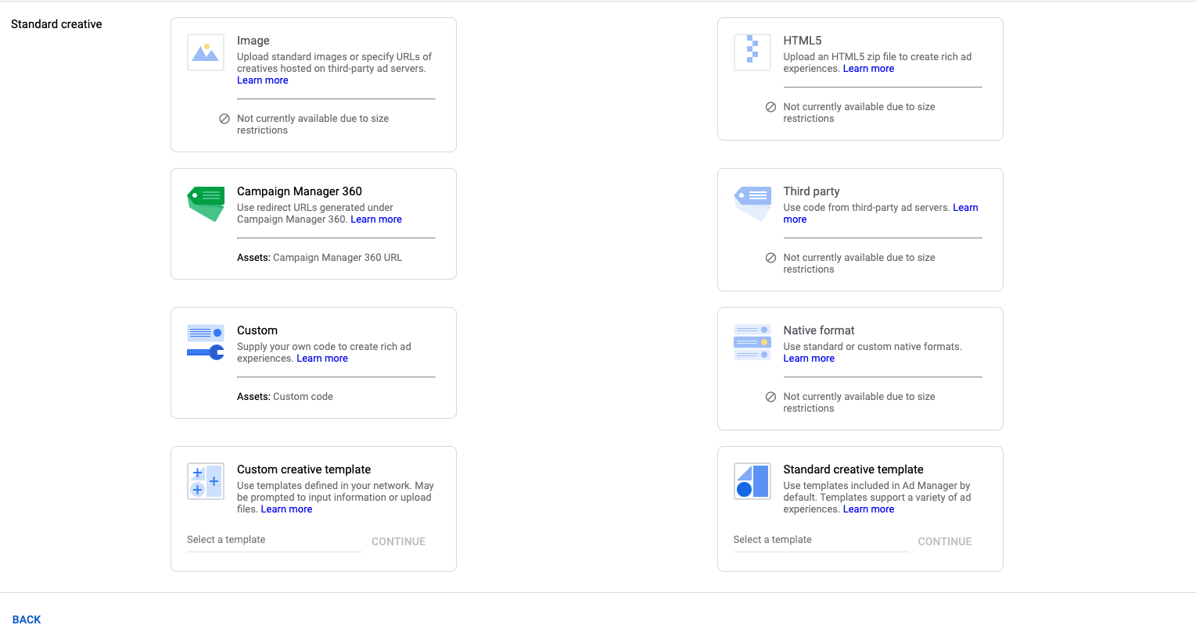Image resolution: width=1196 pixels, height=632 pixels.
Task: Select the Custom creative template icon
Action: point(206,481)
